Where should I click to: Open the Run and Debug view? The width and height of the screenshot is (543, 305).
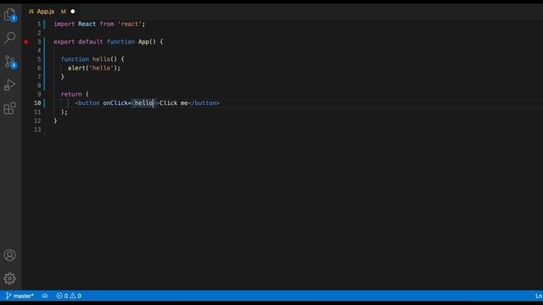point(9,85)
